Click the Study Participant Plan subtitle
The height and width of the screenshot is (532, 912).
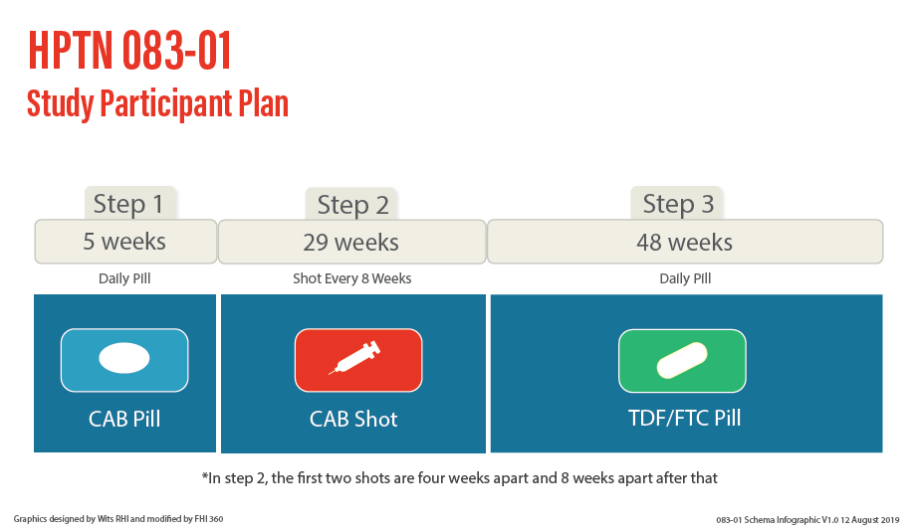pos(157,102)
